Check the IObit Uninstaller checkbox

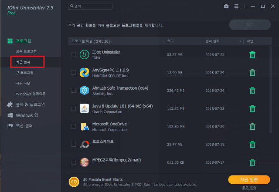pos(73,54)
